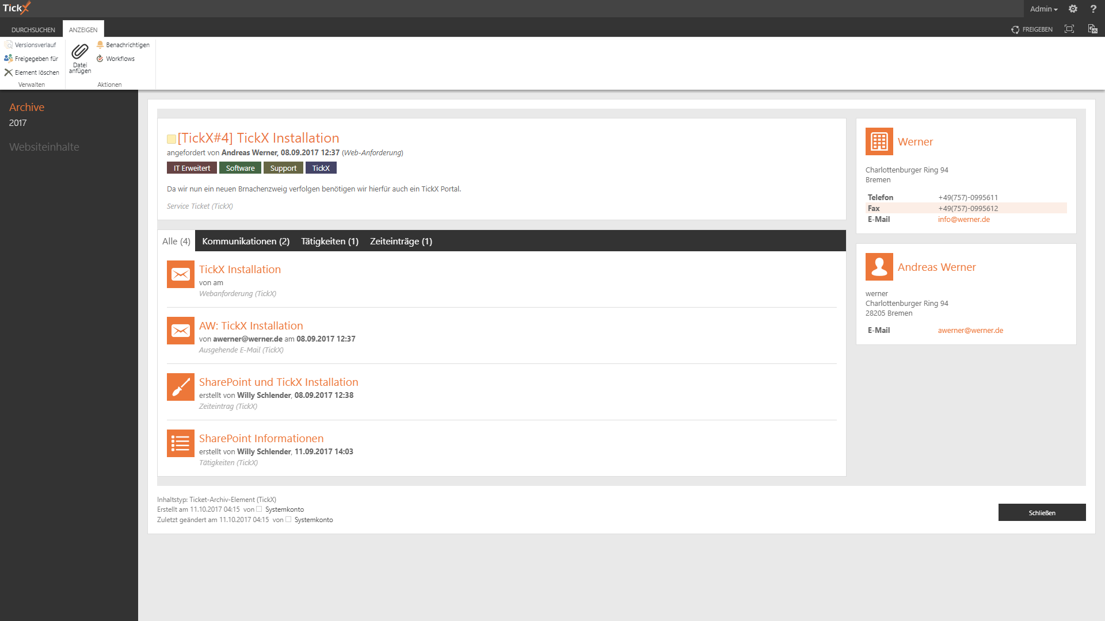Click the info@werner.de email link
Image resolution: width=1105 pixels, height=621 pixels.
tap(964, 219)
